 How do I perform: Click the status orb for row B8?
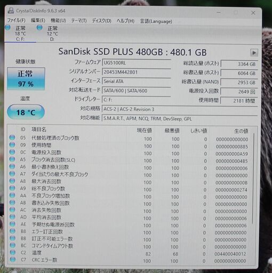[x=12, y=231]
